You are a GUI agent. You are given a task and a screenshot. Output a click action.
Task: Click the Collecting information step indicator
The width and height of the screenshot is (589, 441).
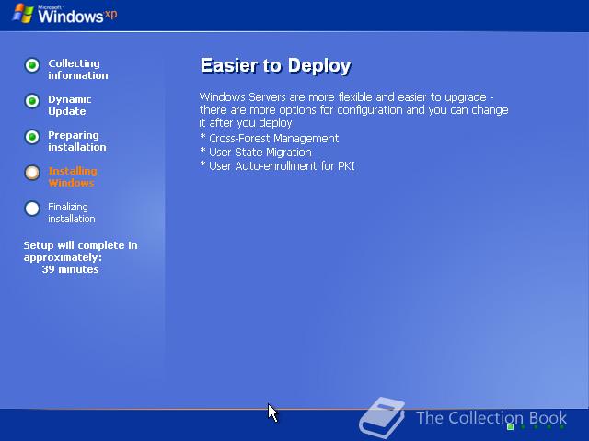(32, 65)
